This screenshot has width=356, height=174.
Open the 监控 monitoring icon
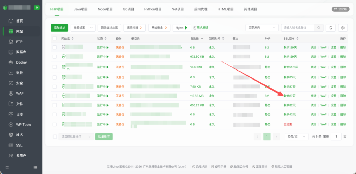point(11,73)
